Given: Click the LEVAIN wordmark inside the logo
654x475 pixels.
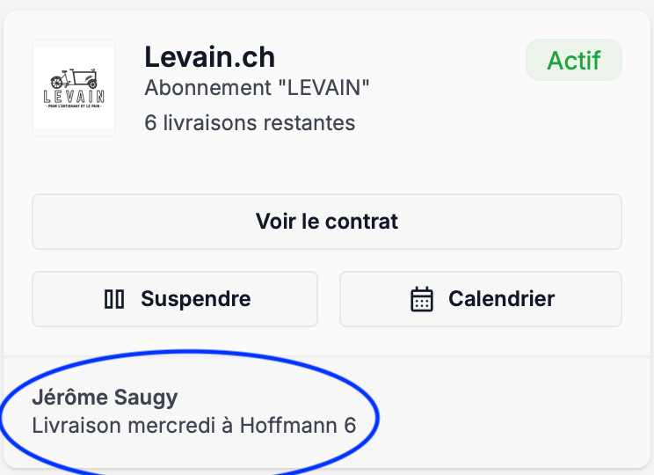Looking at the screenshot, I should (73, 97).
